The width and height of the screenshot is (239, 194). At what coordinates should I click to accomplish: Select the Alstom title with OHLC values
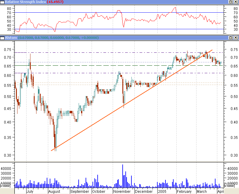[x=52, y=38]
